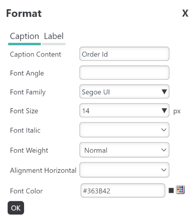Confirm with the OK button
The width and height of the screenshot is (195, 219).
pyautogui.click(x=16, y=208)
